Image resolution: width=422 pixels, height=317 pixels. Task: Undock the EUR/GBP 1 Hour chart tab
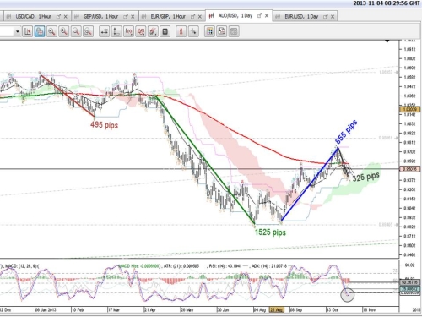[x=192, y=17]
